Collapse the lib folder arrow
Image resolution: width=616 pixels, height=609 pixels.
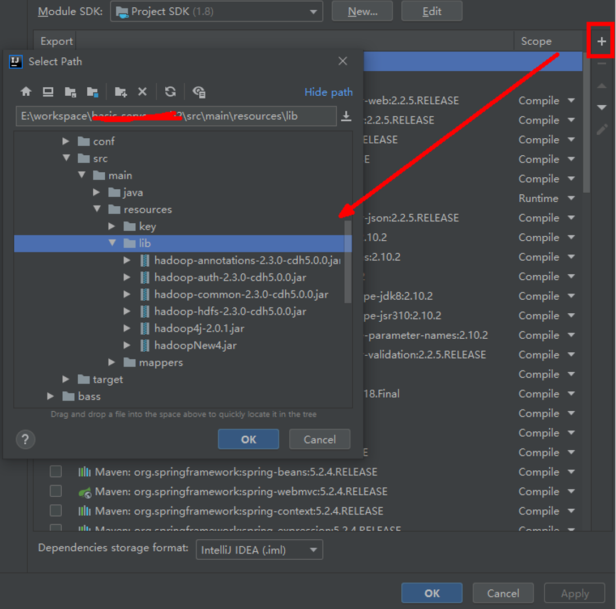112,243
